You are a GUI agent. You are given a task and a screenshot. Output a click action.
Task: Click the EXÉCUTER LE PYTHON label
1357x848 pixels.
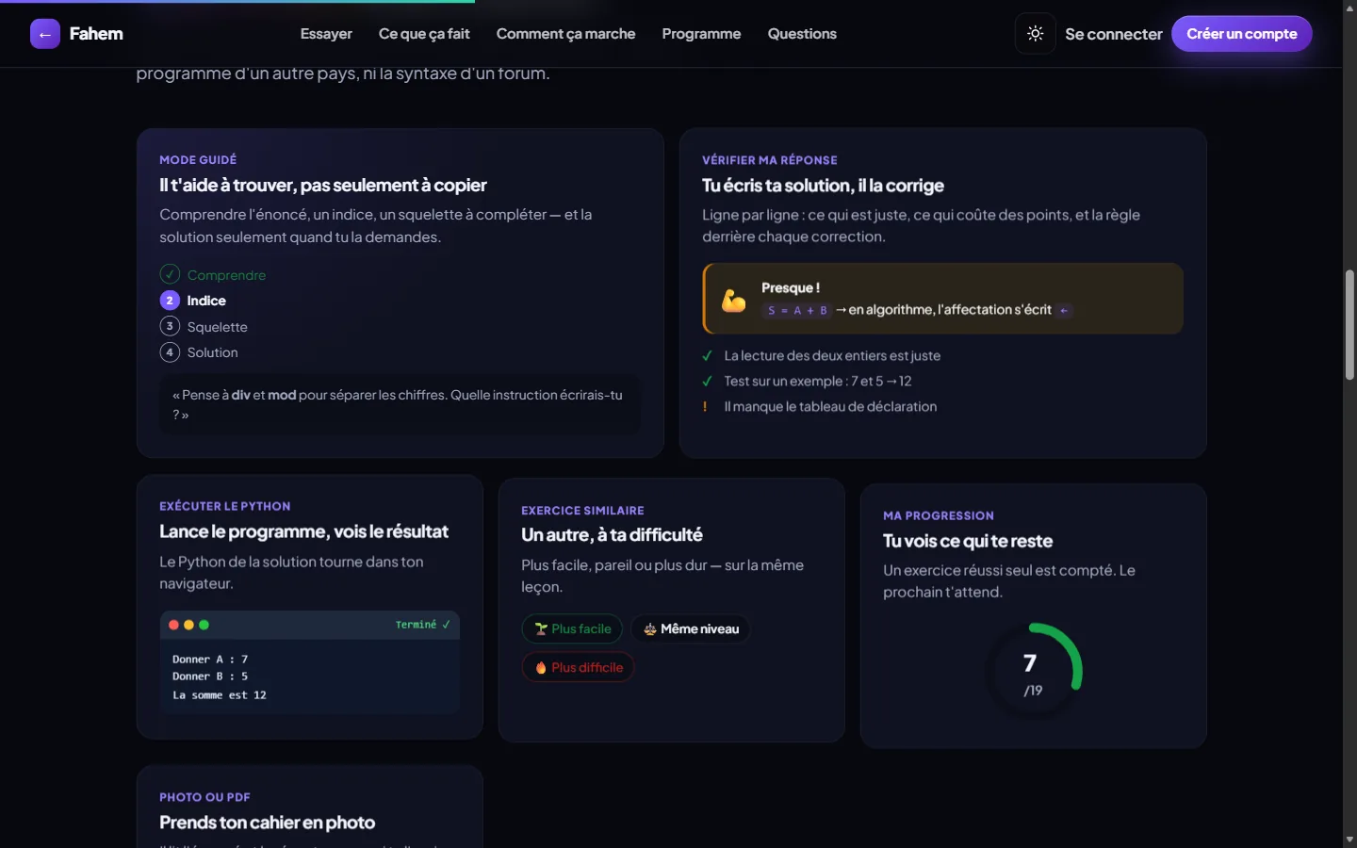[x=225, y=506]
